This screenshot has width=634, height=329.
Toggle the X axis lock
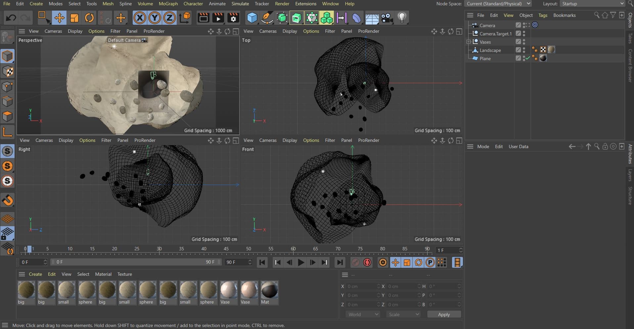click(x=140, y=18)
